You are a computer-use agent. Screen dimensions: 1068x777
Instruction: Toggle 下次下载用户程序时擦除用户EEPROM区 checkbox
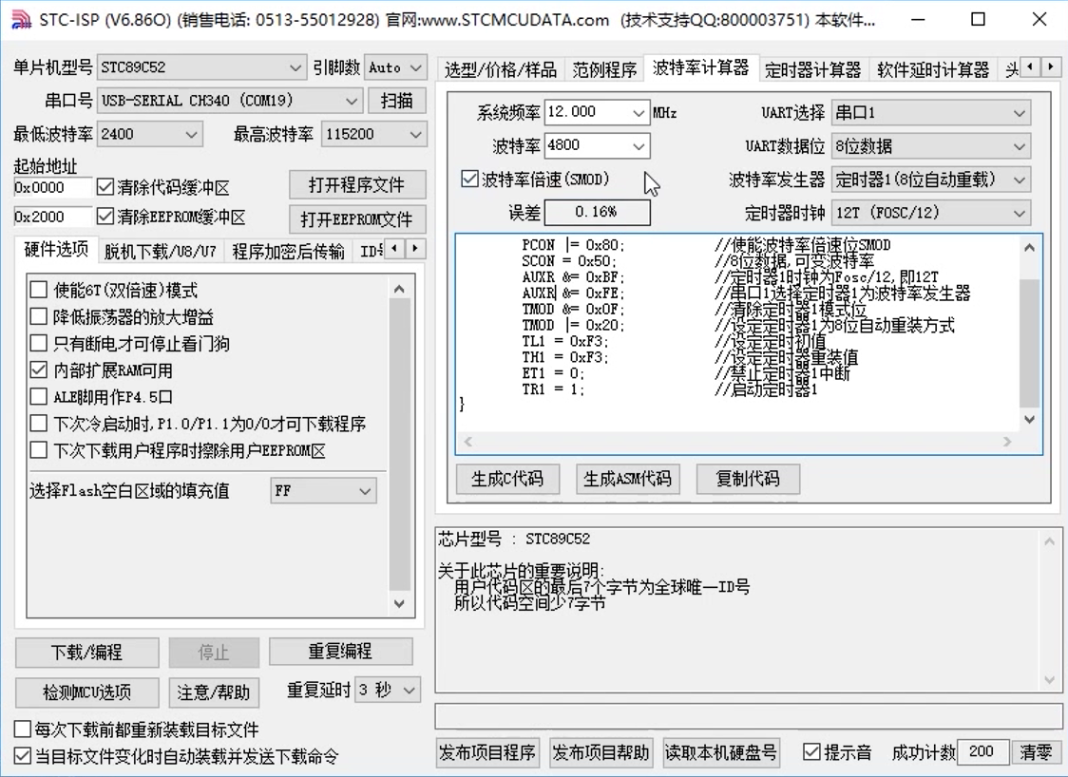point(39,450)
